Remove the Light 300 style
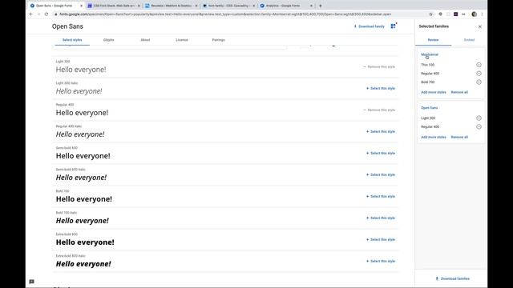 click(x=379, y=66)
